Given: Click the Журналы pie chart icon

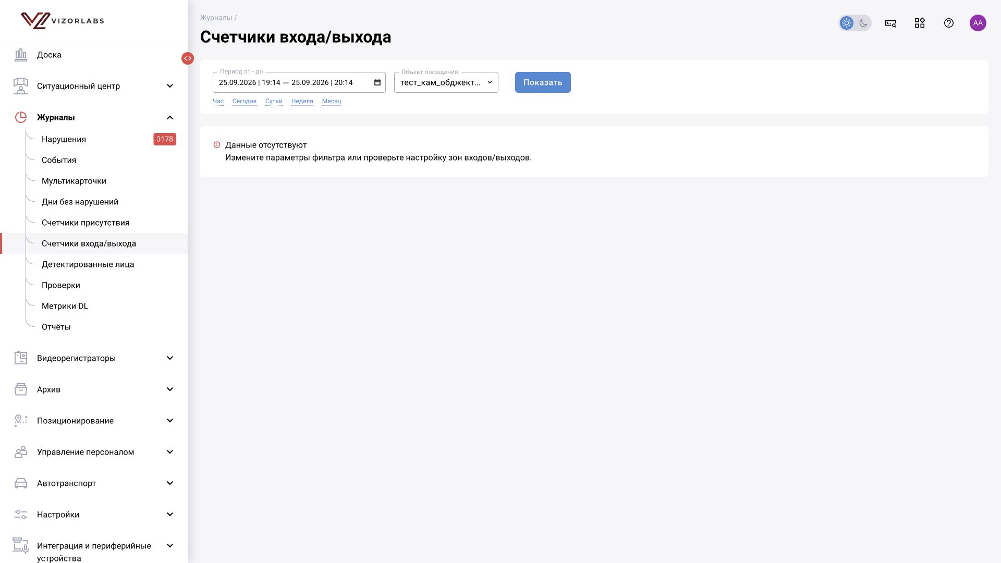Looking at the screenshot, I should (21, 117).
